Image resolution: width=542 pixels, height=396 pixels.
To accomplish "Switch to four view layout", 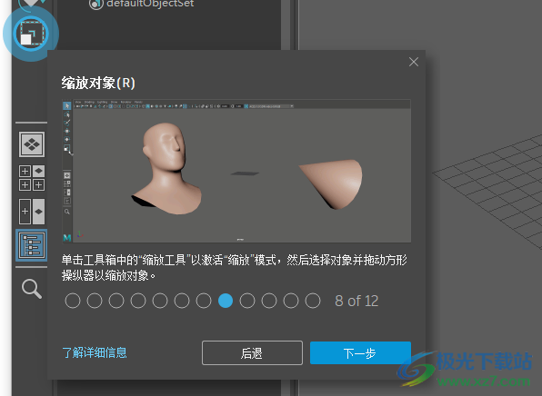I will pyautogui.click(x=32, y=178).
